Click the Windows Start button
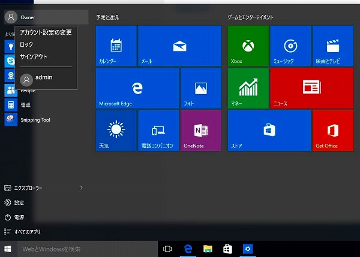This screenshot has height=257, width=360. point(8,249)
